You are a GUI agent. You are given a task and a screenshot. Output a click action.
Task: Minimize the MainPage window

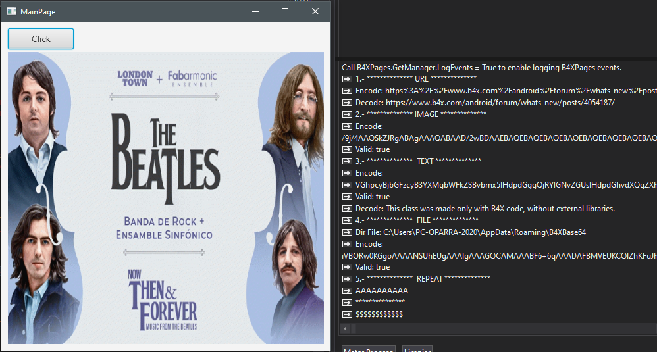(x=255, y=11)
